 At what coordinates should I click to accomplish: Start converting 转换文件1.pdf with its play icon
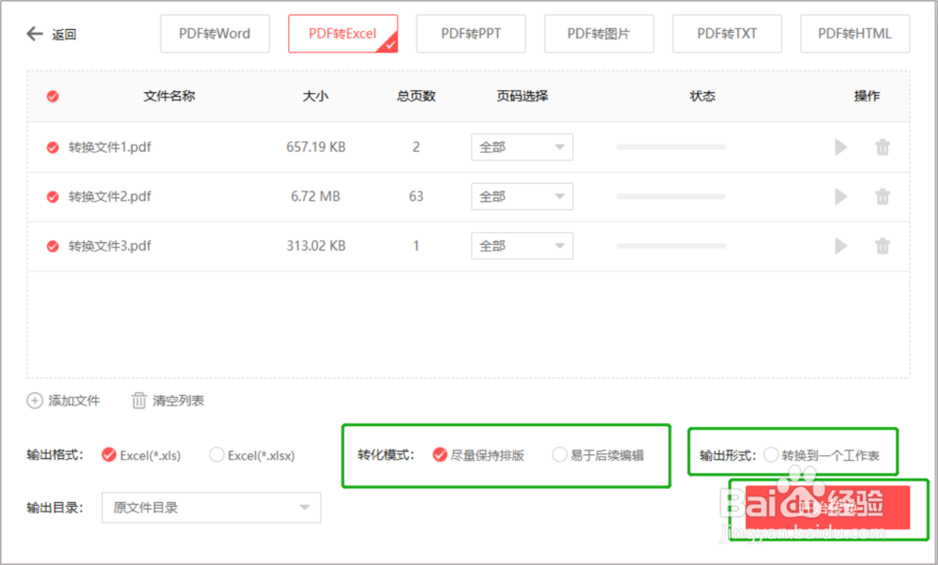click(840, 146)
